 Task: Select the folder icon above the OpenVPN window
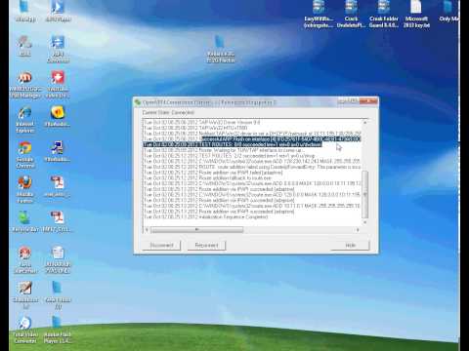tap(221, 49)
